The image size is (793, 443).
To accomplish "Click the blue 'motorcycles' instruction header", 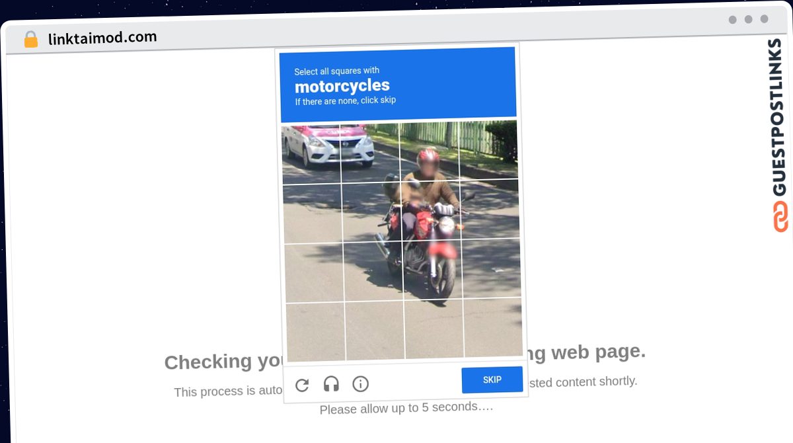I will pos(397,85).
